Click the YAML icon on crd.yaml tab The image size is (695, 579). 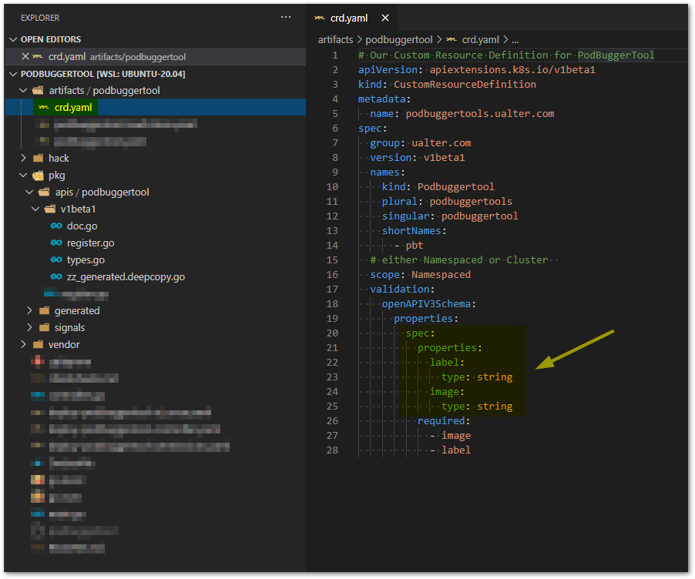319,18
